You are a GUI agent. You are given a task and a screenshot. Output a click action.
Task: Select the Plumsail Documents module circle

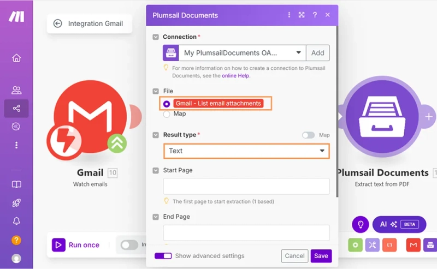[x=382, y=117]
